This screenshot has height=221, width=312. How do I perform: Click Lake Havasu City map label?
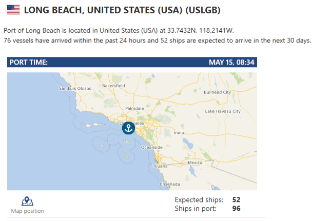(223, 111)
